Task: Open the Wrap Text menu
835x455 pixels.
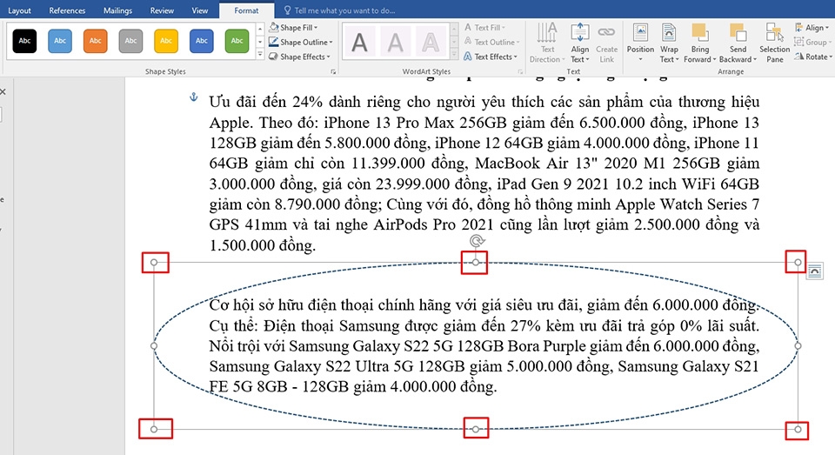Action: (x=669, y=43)
